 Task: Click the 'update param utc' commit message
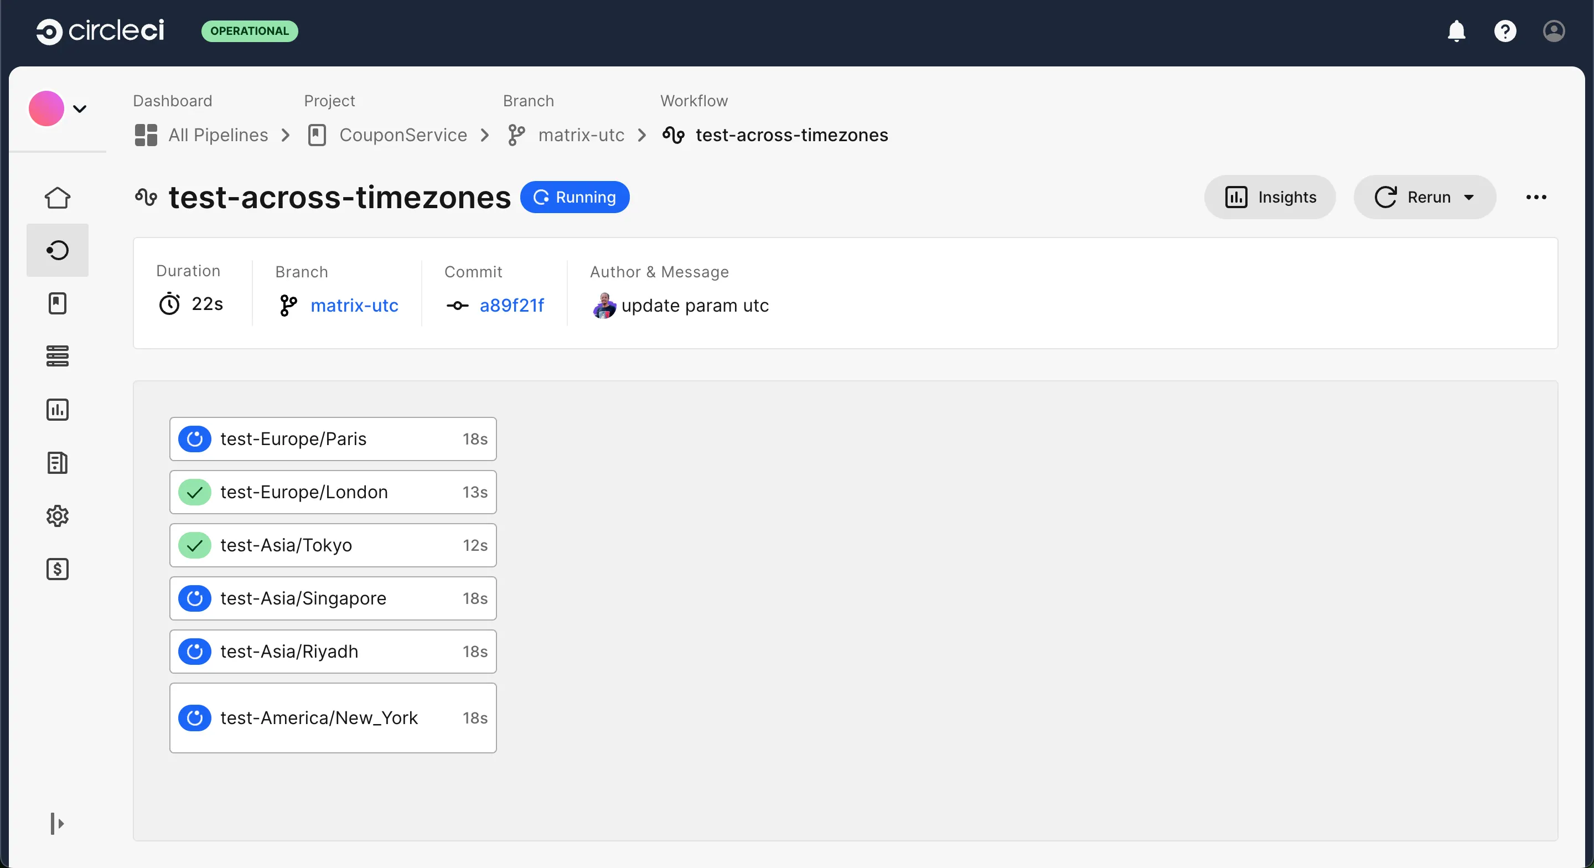695,305
